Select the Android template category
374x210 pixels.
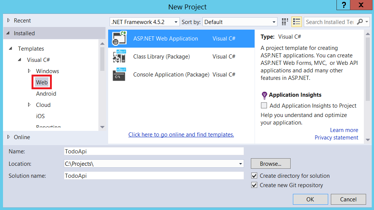click(x=46, y=94)
